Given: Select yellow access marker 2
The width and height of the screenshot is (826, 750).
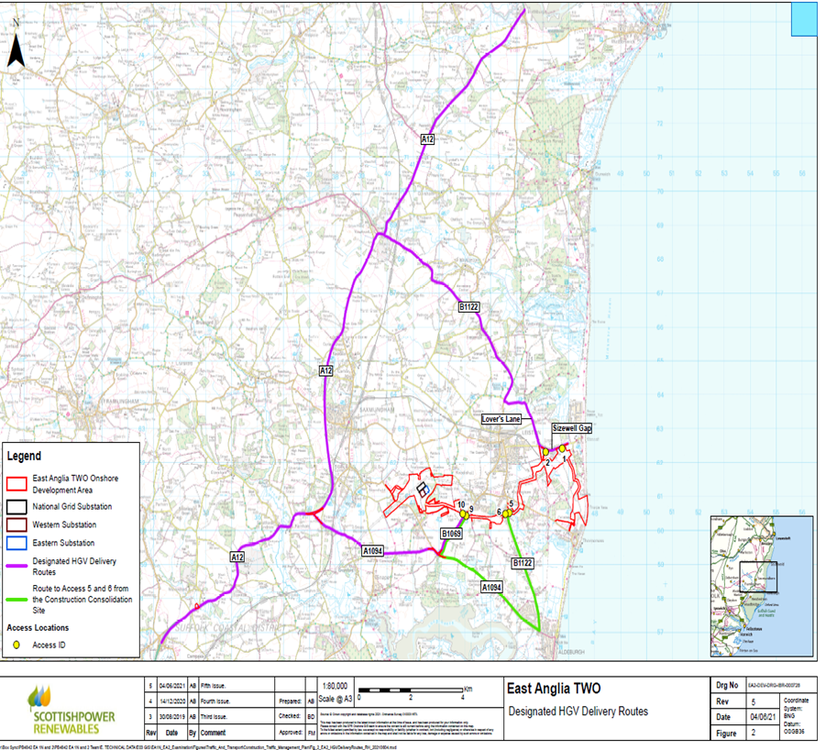Looking at the screenshot, I should point(545,452).
